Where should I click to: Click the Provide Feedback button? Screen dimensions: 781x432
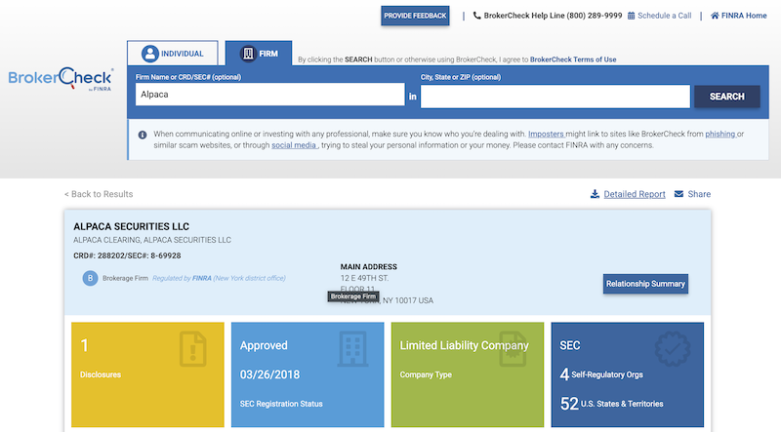coord(415,16)
